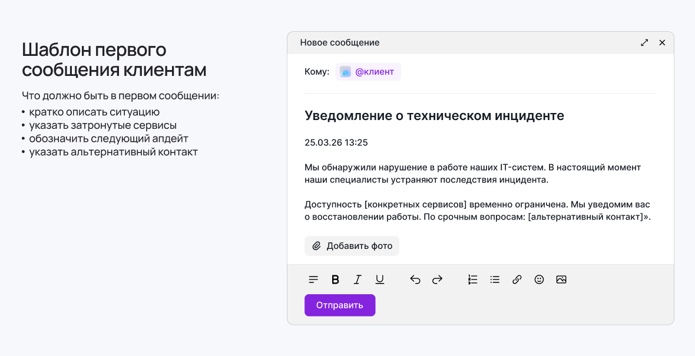Insert a numbered list
Screen dimensions: 695x356
[472, 280]
